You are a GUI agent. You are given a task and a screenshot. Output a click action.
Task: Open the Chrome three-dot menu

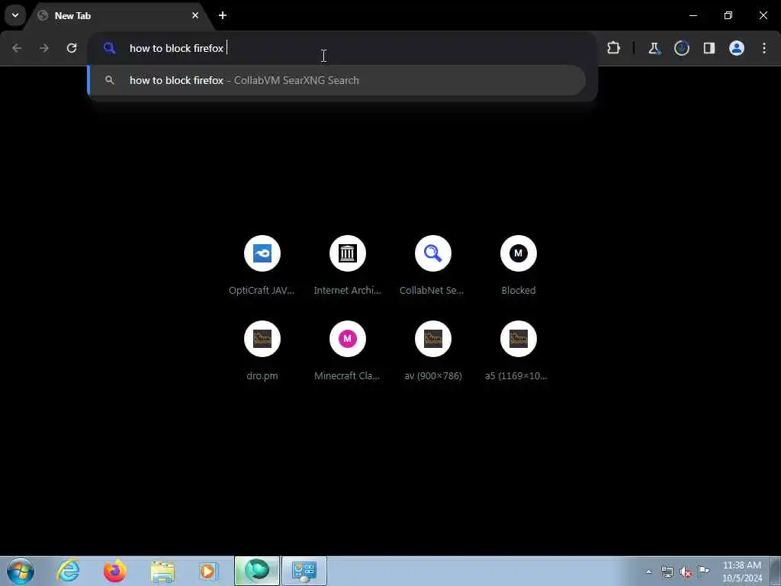click(764, 48)
